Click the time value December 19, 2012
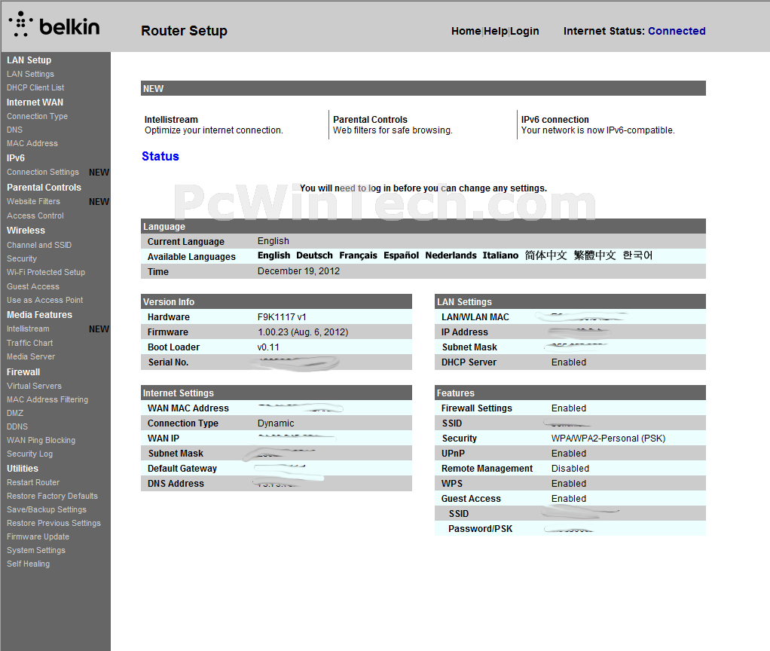Screen dimensions: 770x651 298,271
